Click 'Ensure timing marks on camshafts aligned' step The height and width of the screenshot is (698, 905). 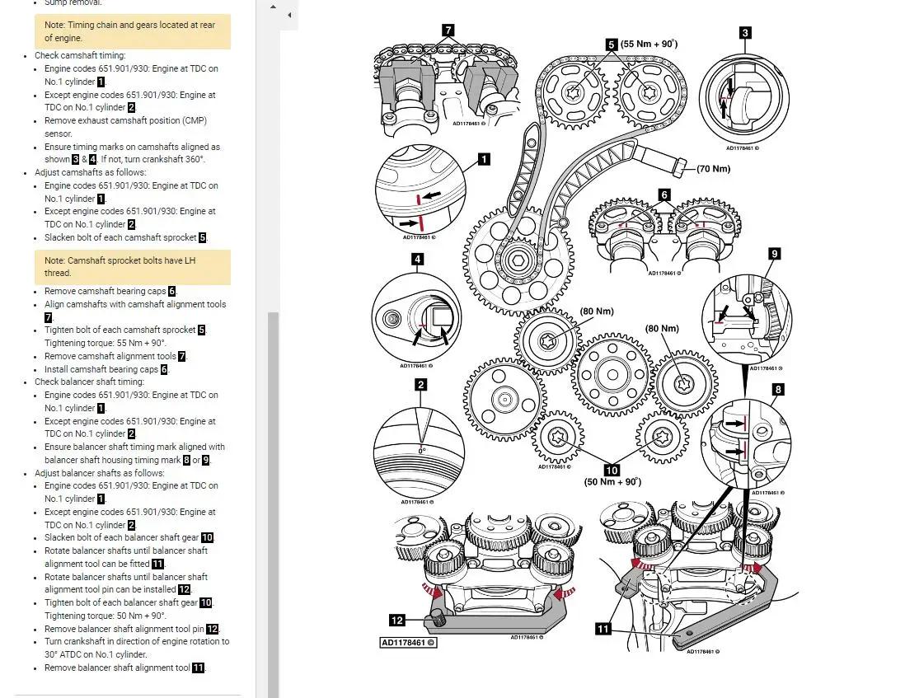(133, 153)
